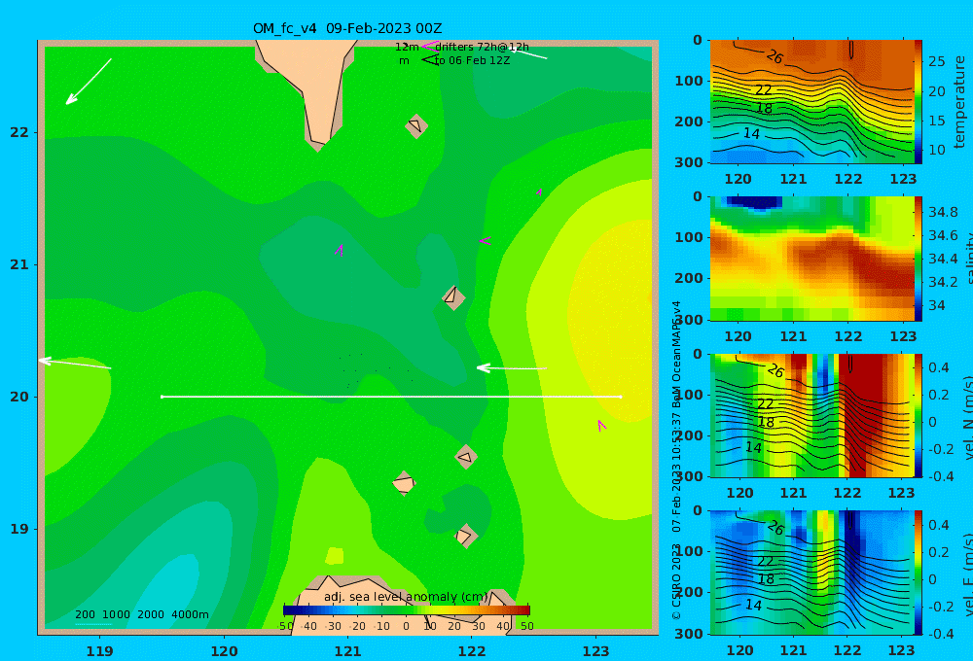Image resolution: width=973 pixels, height=661 pixels.
Task: Click the '200 1000 2000 4000m' depth scale
Action: point(142,614)
